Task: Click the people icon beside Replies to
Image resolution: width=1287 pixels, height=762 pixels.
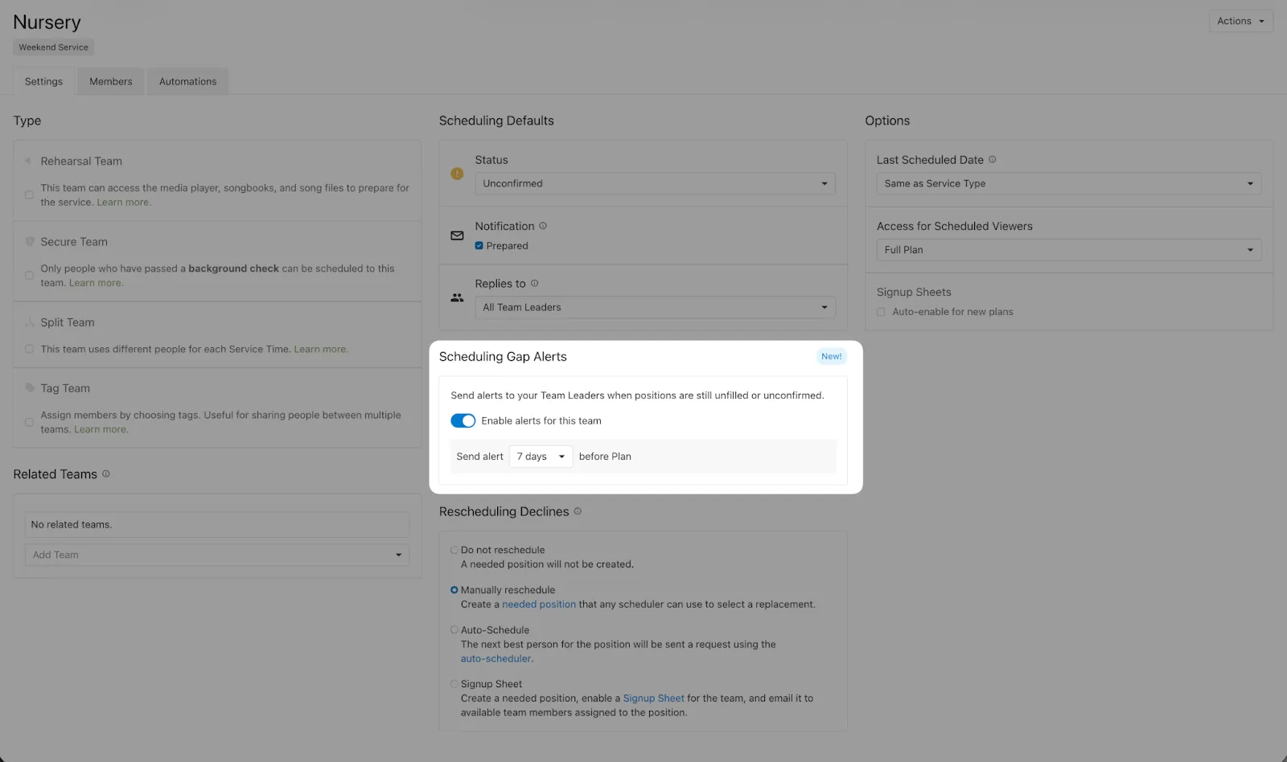Action: tap(457, 297)
